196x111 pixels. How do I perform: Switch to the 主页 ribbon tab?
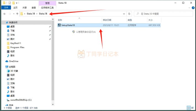tap(15, 8)
